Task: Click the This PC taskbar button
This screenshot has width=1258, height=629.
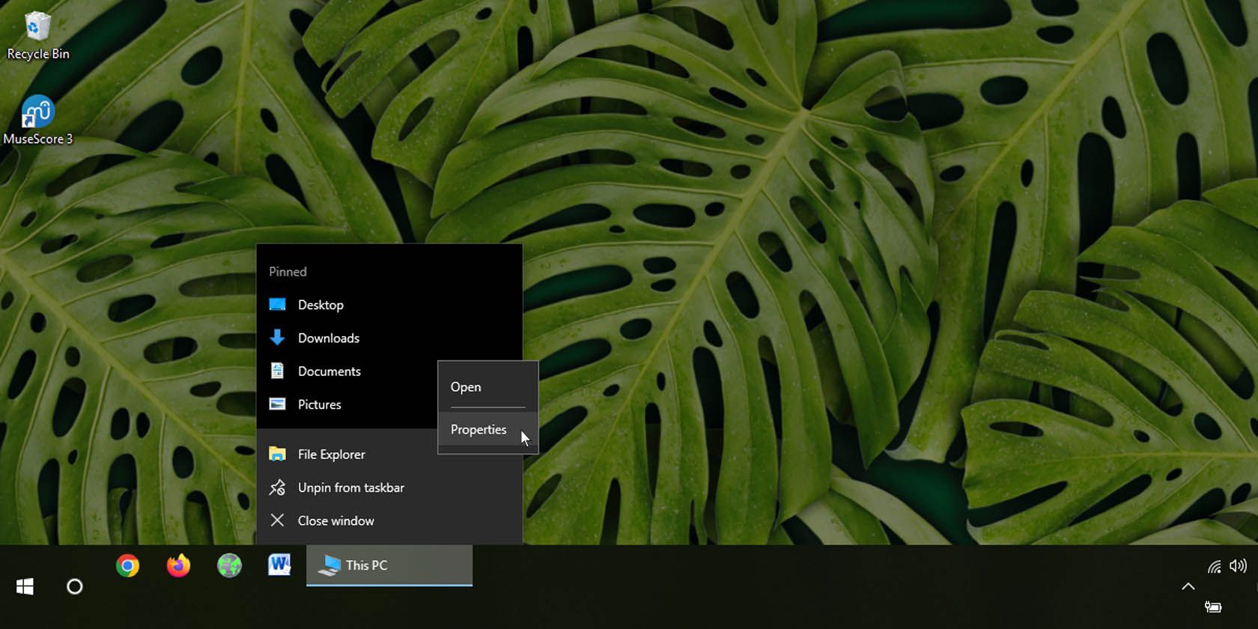Action: coord(389,566)
